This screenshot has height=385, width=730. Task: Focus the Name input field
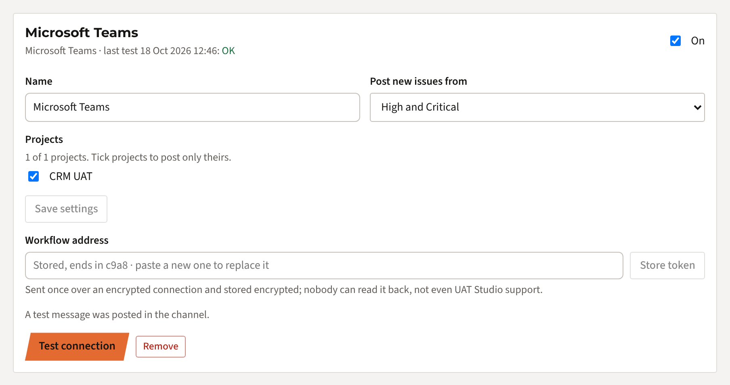[193, 107]
